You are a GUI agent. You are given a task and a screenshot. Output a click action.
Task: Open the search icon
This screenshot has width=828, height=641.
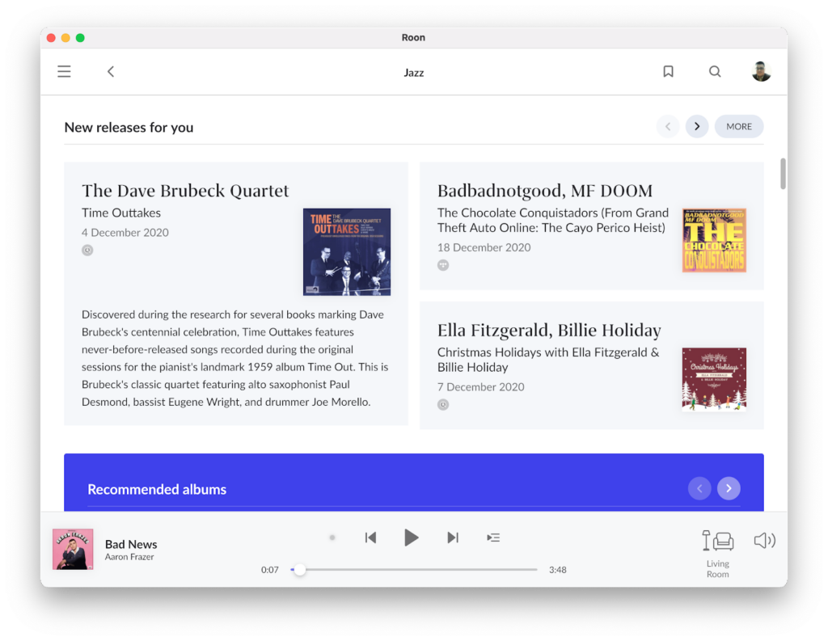click(x=715, y=71)
